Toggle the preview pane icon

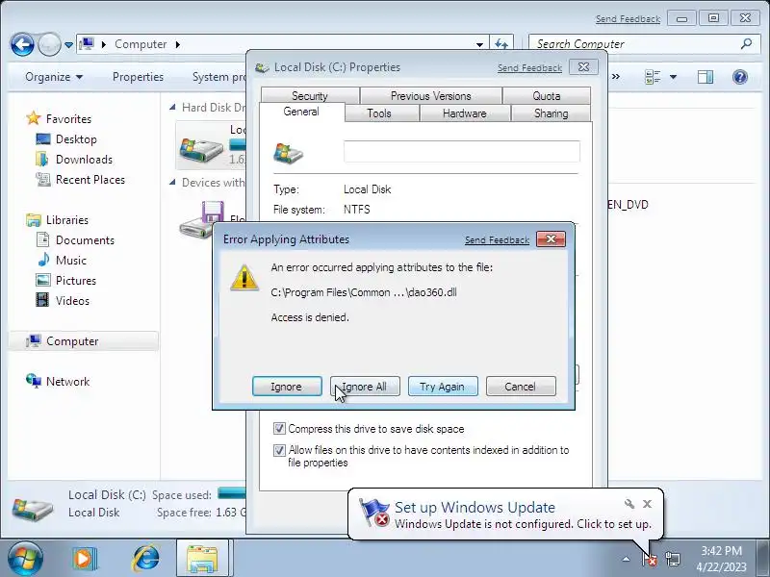[x=706, y=77]
